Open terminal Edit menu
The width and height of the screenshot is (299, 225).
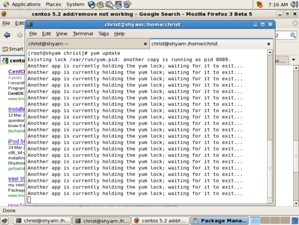pyautogui.click(x=47, y=34)
